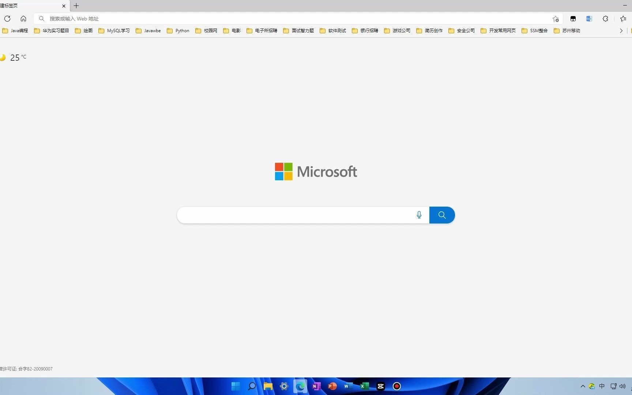Open the Python bookmarks folder
Screen dimensions: 632x395
[x=178, y=31]
